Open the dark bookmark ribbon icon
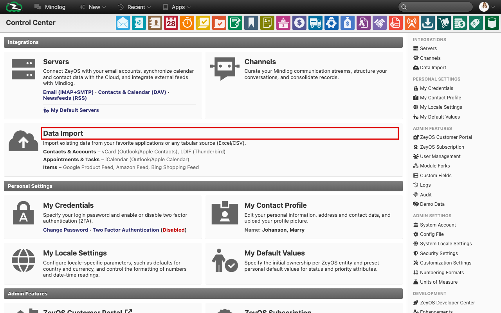Screen dimensions: 501x313 click(251, 23)
